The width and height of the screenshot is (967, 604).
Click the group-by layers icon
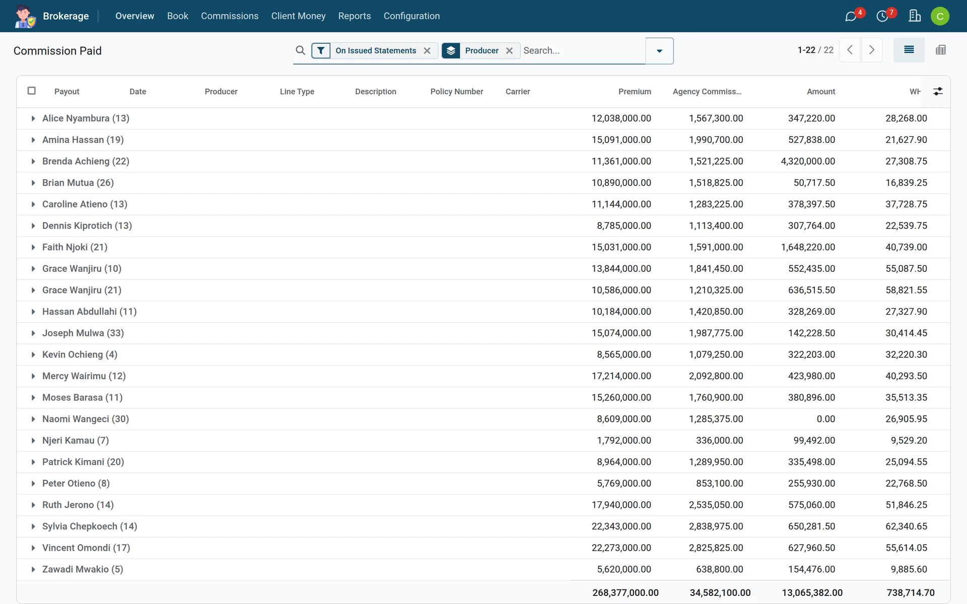tap(451, 50)
